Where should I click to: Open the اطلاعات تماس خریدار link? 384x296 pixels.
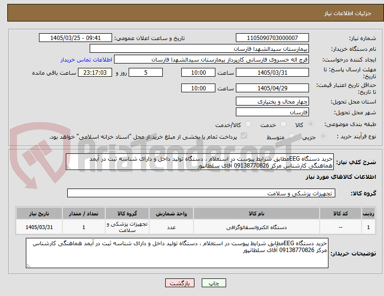point(86,60)
